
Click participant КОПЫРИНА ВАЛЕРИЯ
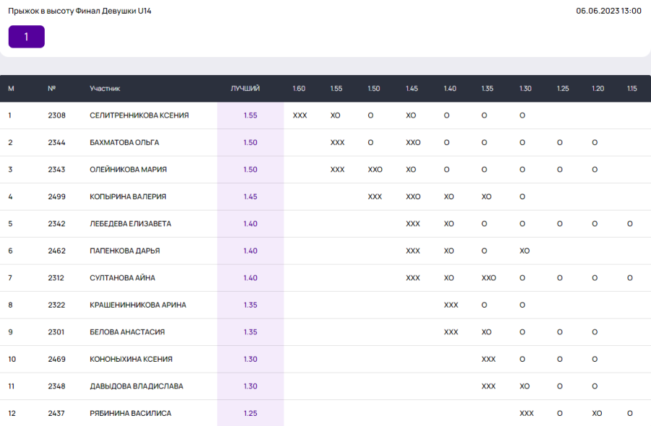[128, 196]
